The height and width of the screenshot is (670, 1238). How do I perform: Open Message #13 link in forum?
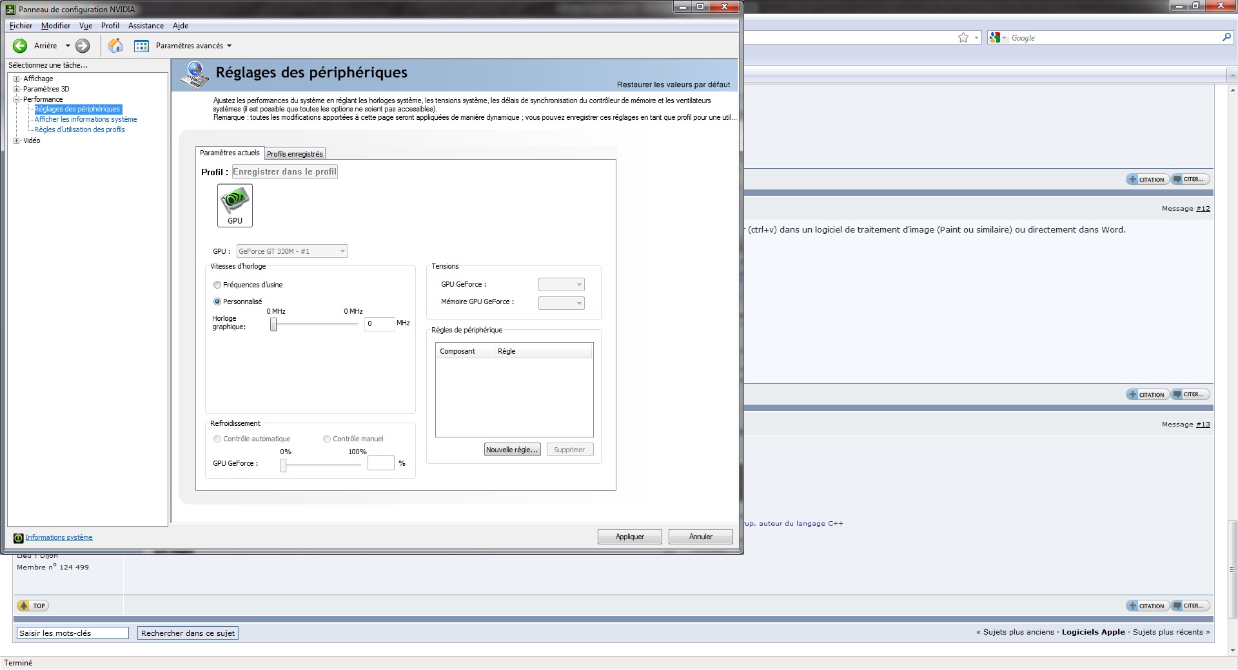tap(1203, 425)
